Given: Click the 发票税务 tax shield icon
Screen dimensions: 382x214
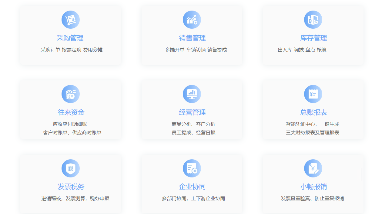Looking at the screenshot, I should coord(71,168).
